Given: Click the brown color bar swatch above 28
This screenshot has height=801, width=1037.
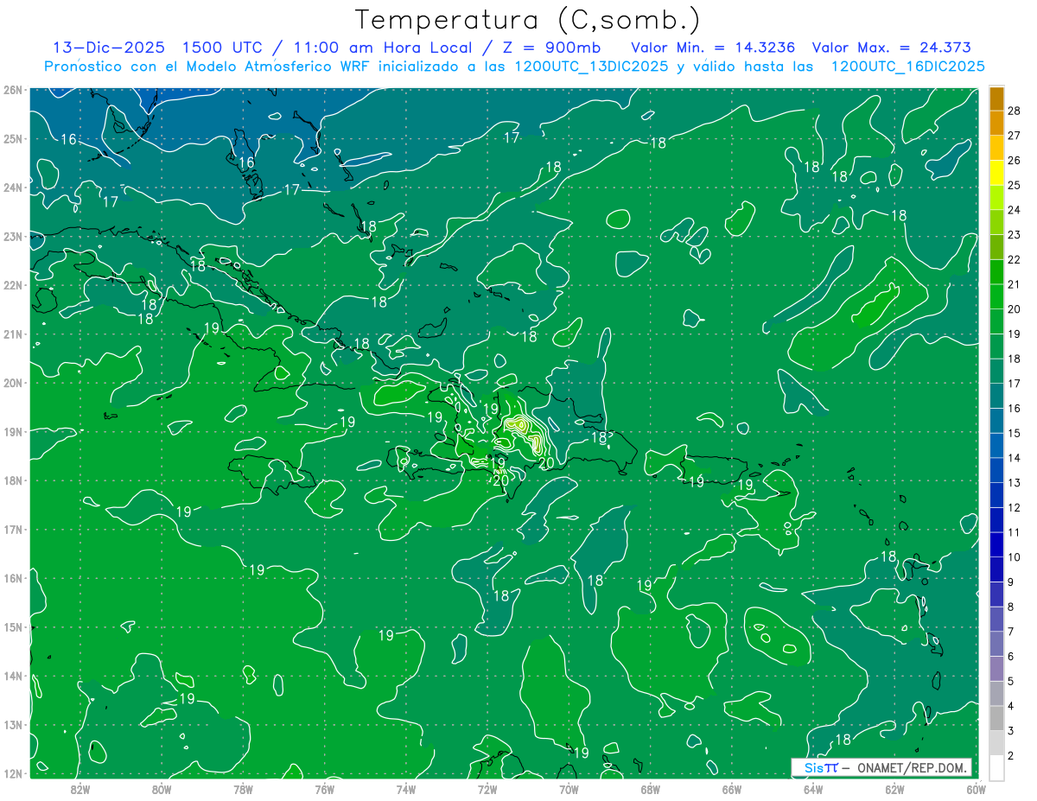Looking at the screenshot, I should coord(996,98).
